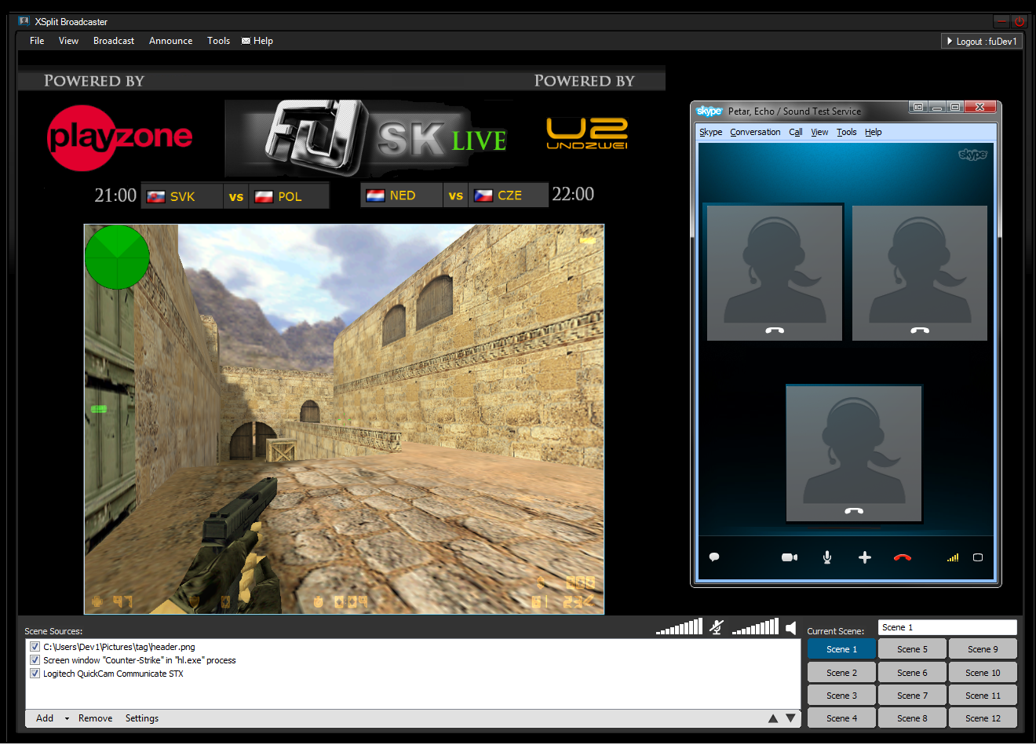Image resolution: width=1036 pixels, height=745 pixels.
Task: Turn on video camera in Skype call
Action: (790, 557)
